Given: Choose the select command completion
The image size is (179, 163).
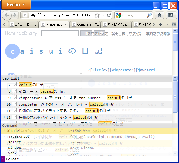Looking at the screenshot, I should pos(87,142).
